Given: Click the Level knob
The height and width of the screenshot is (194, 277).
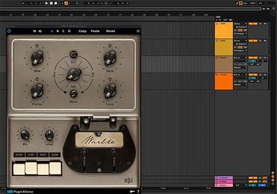Looking at the screenshot, I should 49,135.
